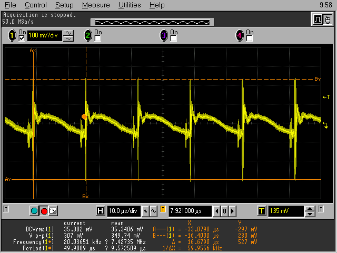Click the 7.921000 µs delay field
This screenshot has height=253, width=337.
tap(190, 211)
